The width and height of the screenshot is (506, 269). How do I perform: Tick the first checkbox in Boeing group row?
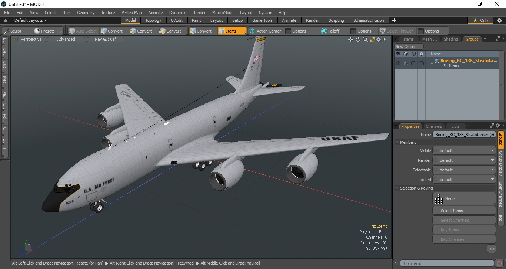(413, 63)
